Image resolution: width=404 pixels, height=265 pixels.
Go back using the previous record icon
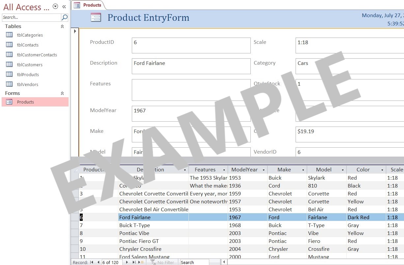click(x=98, y=262)
